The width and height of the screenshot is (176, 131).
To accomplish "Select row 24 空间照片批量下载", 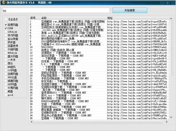I will pyautogui.click(x=99, y=87).
